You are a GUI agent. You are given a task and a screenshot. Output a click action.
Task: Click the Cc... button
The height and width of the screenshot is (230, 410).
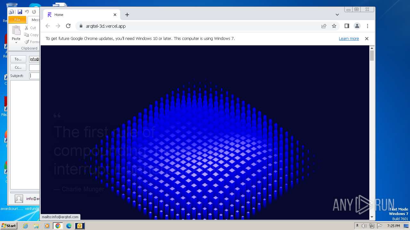click(x=18, y=67)
